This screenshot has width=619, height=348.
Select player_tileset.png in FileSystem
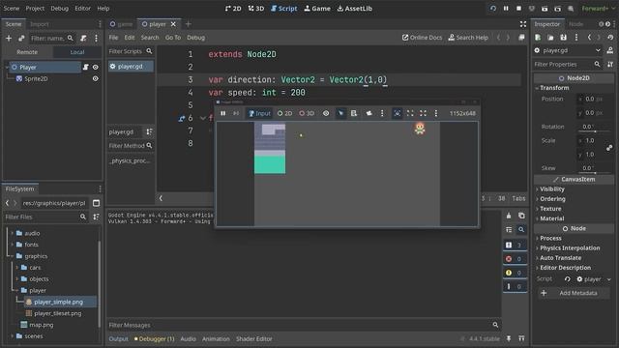(x=58, y=313)
